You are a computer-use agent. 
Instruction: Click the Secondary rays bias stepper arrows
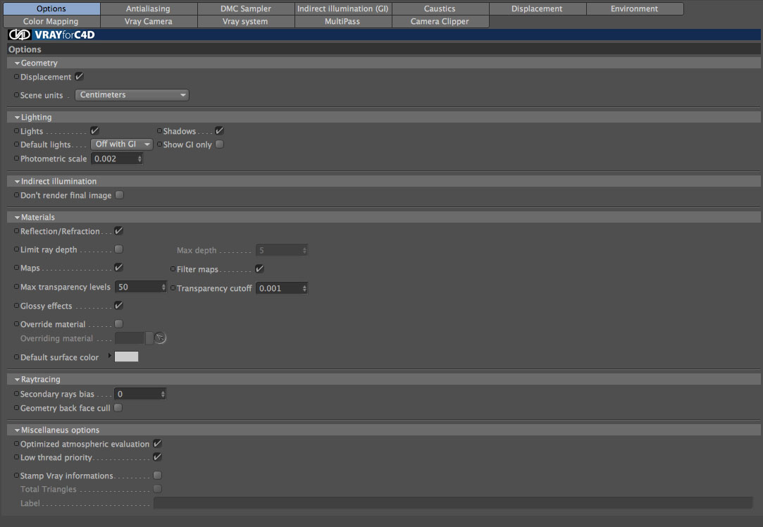click(163, 394)
